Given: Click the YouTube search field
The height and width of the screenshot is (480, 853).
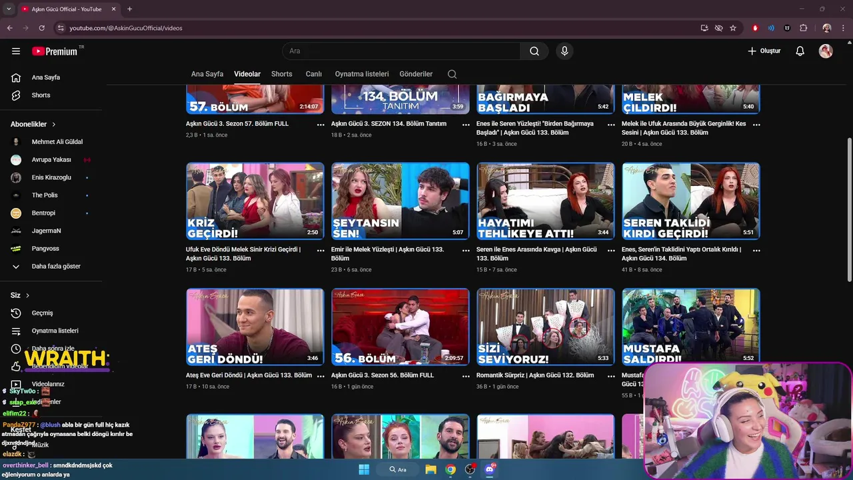Looking at the screenshot, I should [x=401, y=51].
